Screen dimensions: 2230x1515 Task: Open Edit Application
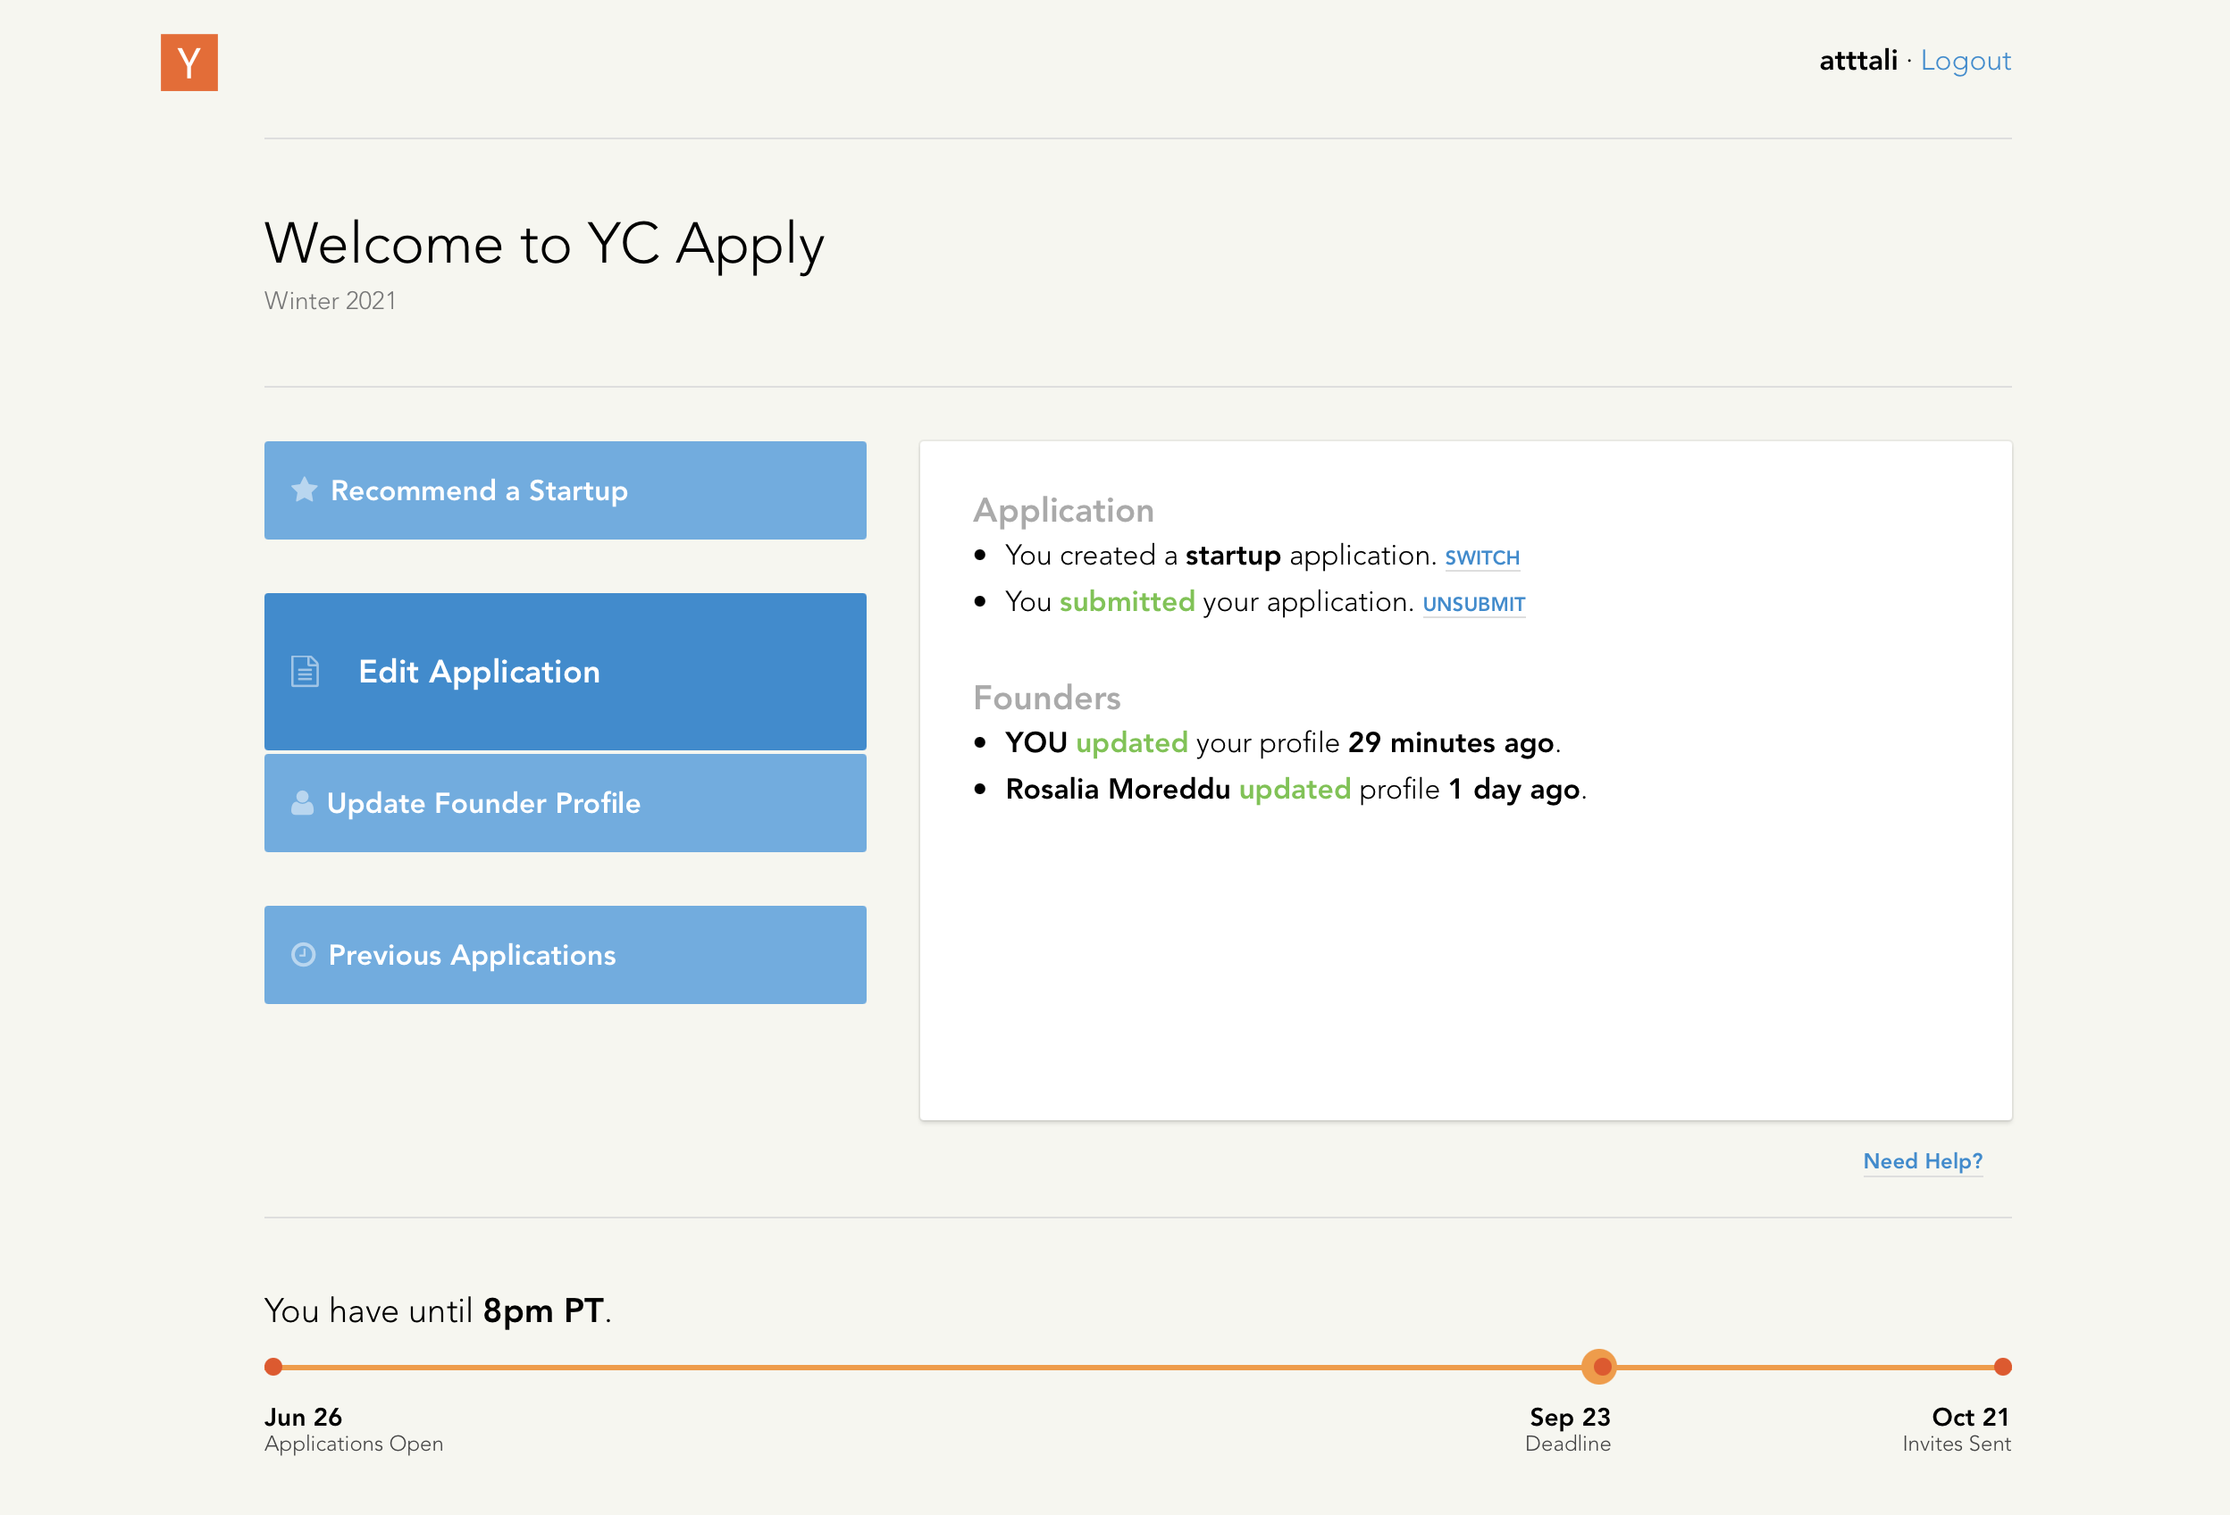click(566, 672)
